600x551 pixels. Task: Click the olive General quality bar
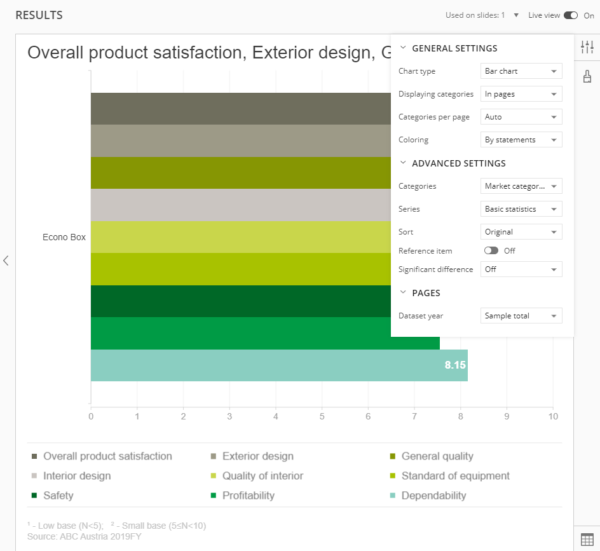click(241, 173)
